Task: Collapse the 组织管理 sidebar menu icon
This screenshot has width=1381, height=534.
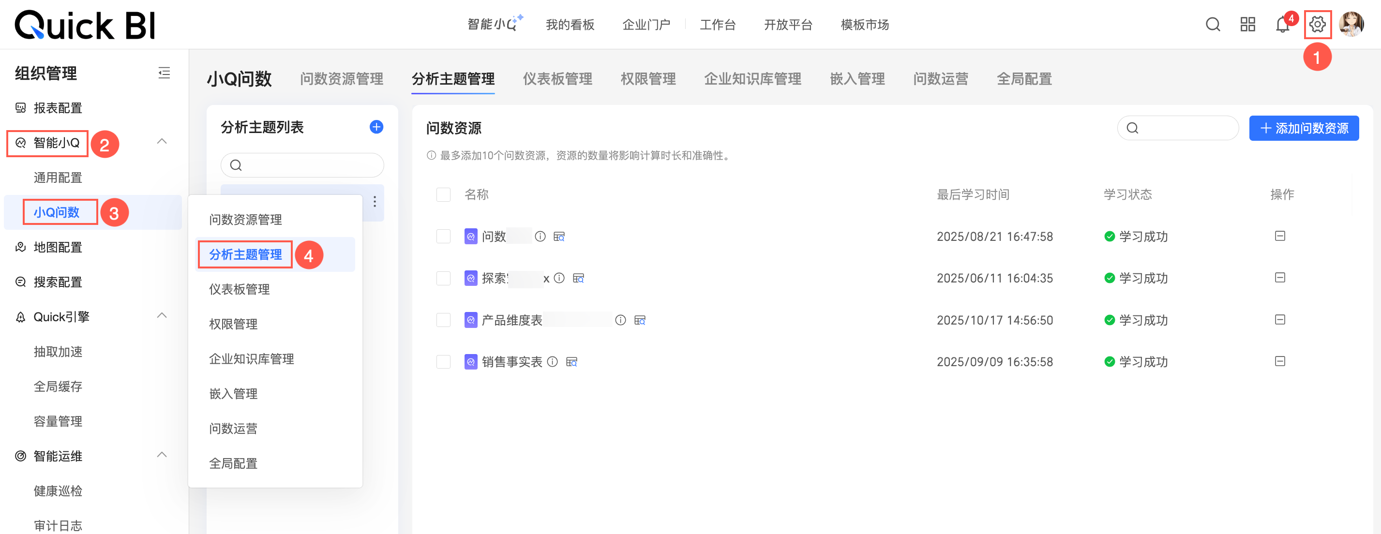Action: coord(164,73)
